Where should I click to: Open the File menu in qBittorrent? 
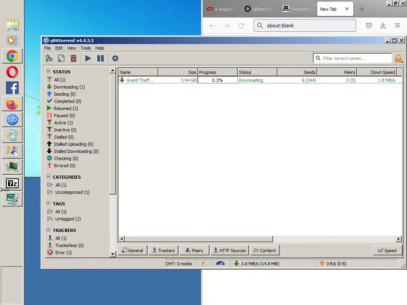click(47, 48)
